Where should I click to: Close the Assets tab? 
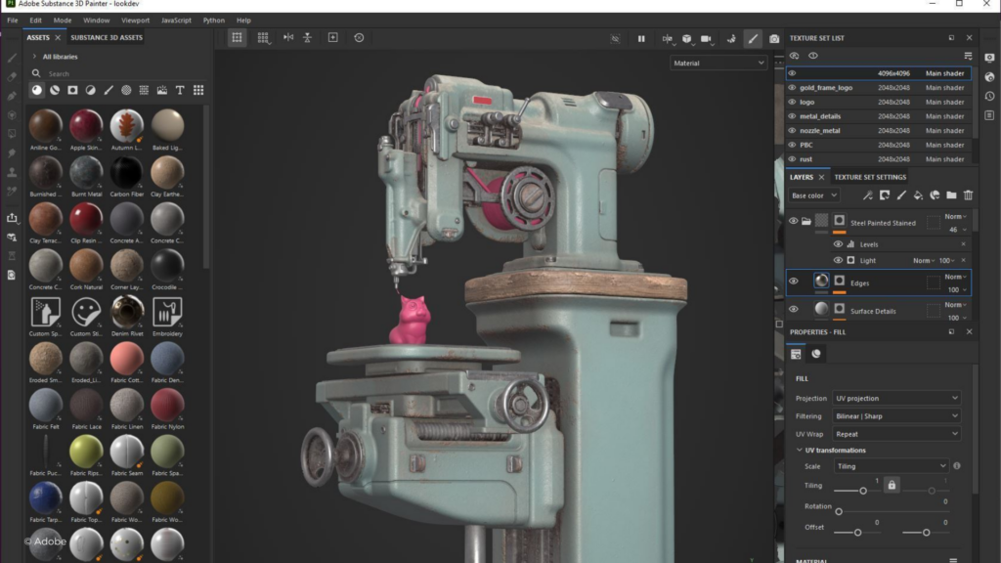click(58, 38)
